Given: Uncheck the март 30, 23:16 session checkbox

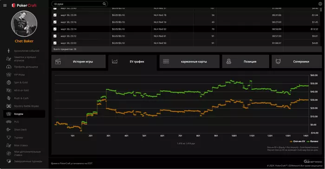Looking at the screenshot, I should 55,22.
